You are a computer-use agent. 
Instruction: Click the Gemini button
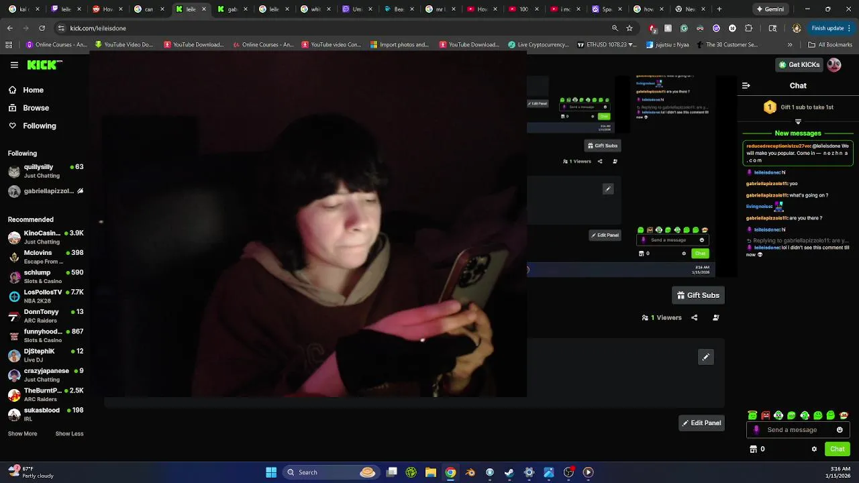tap(770, 9)
